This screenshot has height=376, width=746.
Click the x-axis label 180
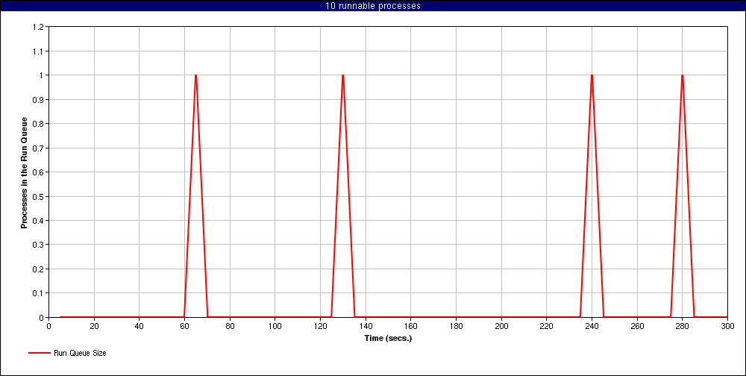click(456, 326)
